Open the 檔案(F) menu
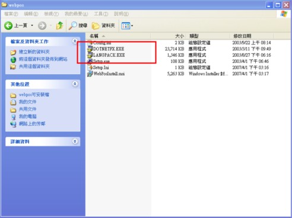This screenshot has height=218, width=292. pos(11,14)
